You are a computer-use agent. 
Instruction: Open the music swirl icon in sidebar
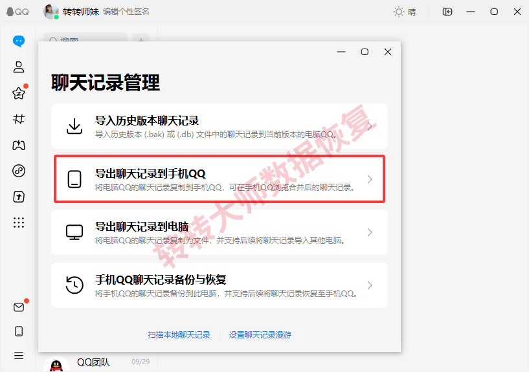point(19,171)
